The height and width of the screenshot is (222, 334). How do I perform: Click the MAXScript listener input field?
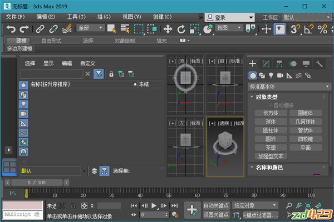coord(22,214)
